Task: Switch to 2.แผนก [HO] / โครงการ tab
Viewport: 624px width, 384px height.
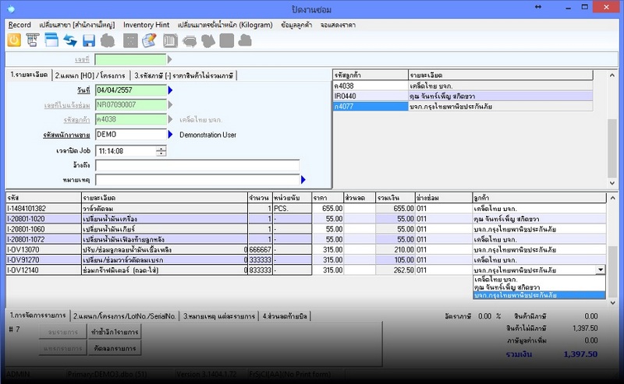Action: coord(90,76)
